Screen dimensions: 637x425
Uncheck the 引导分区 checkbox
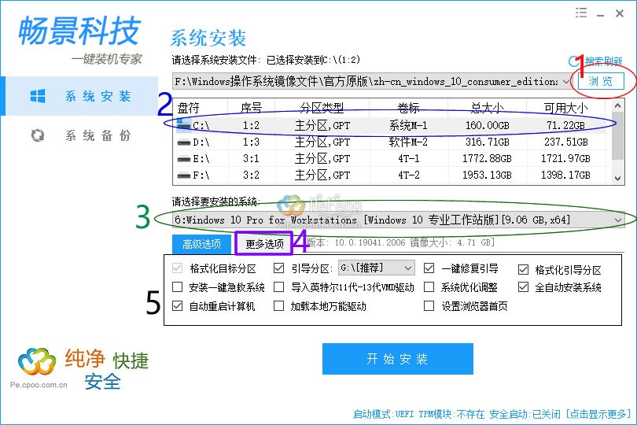278,268
